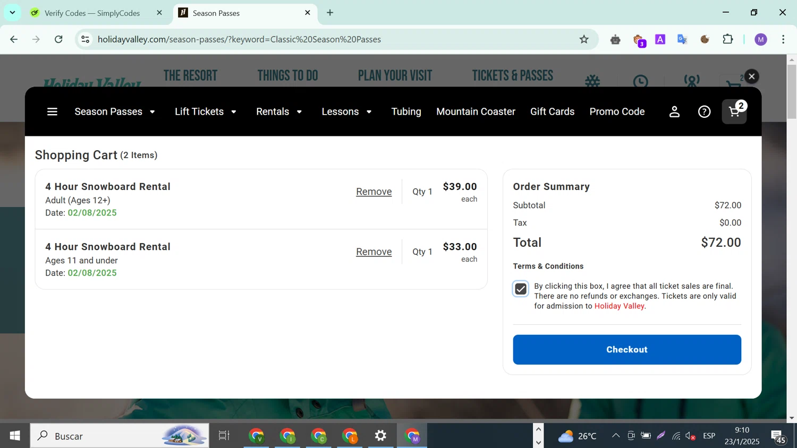The image size is (797, 448).
Task: Open Chrome three-dot menu
Action: tap(783, 39)
